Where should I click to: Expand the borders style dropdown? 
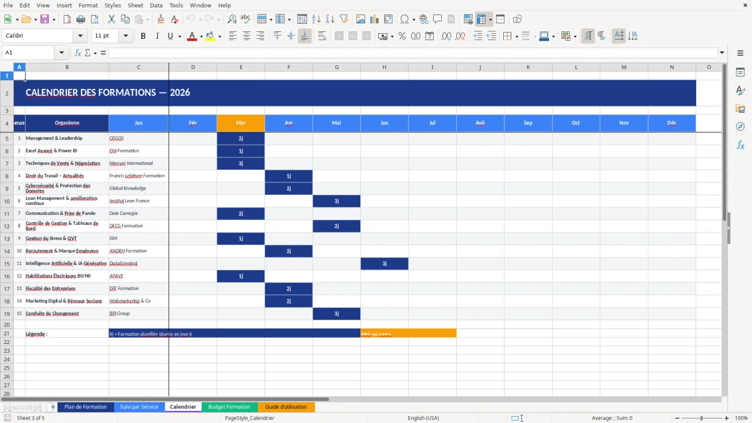point(534,36)
